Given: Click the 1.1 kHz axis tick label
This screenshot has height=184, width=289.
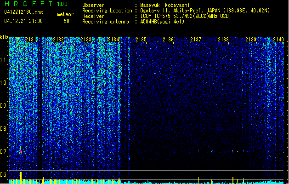Looking at the screenshot, I should pos(4,60).
